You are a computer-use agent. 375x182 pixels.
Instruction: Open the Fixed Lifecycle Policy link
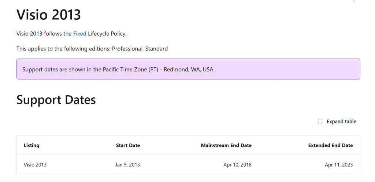click(x=79, y=34)
